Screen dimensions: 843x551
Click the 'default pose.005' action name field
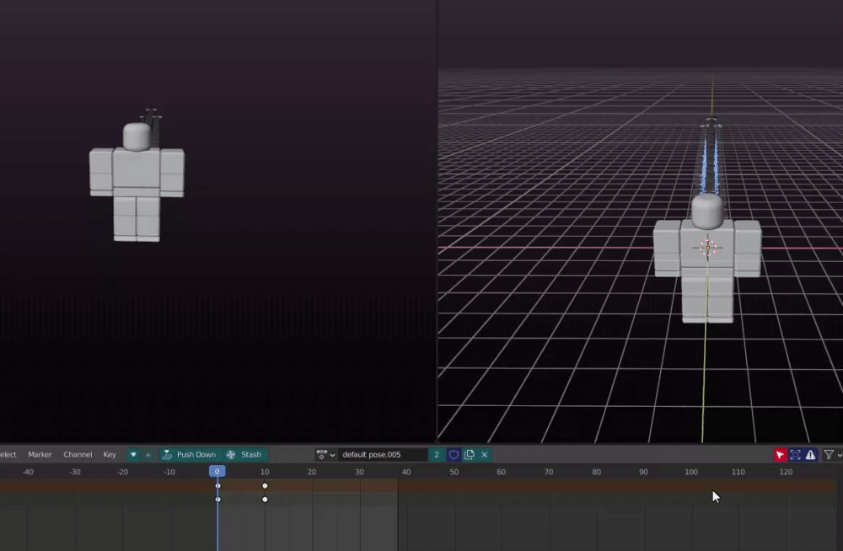point(383,455)
